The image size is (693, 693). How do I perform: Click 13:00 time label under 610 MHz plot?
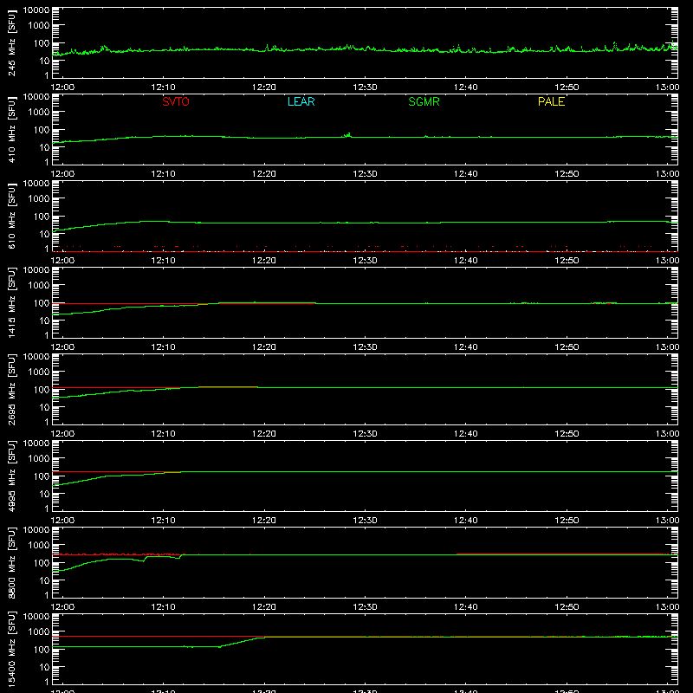(667, 261)
